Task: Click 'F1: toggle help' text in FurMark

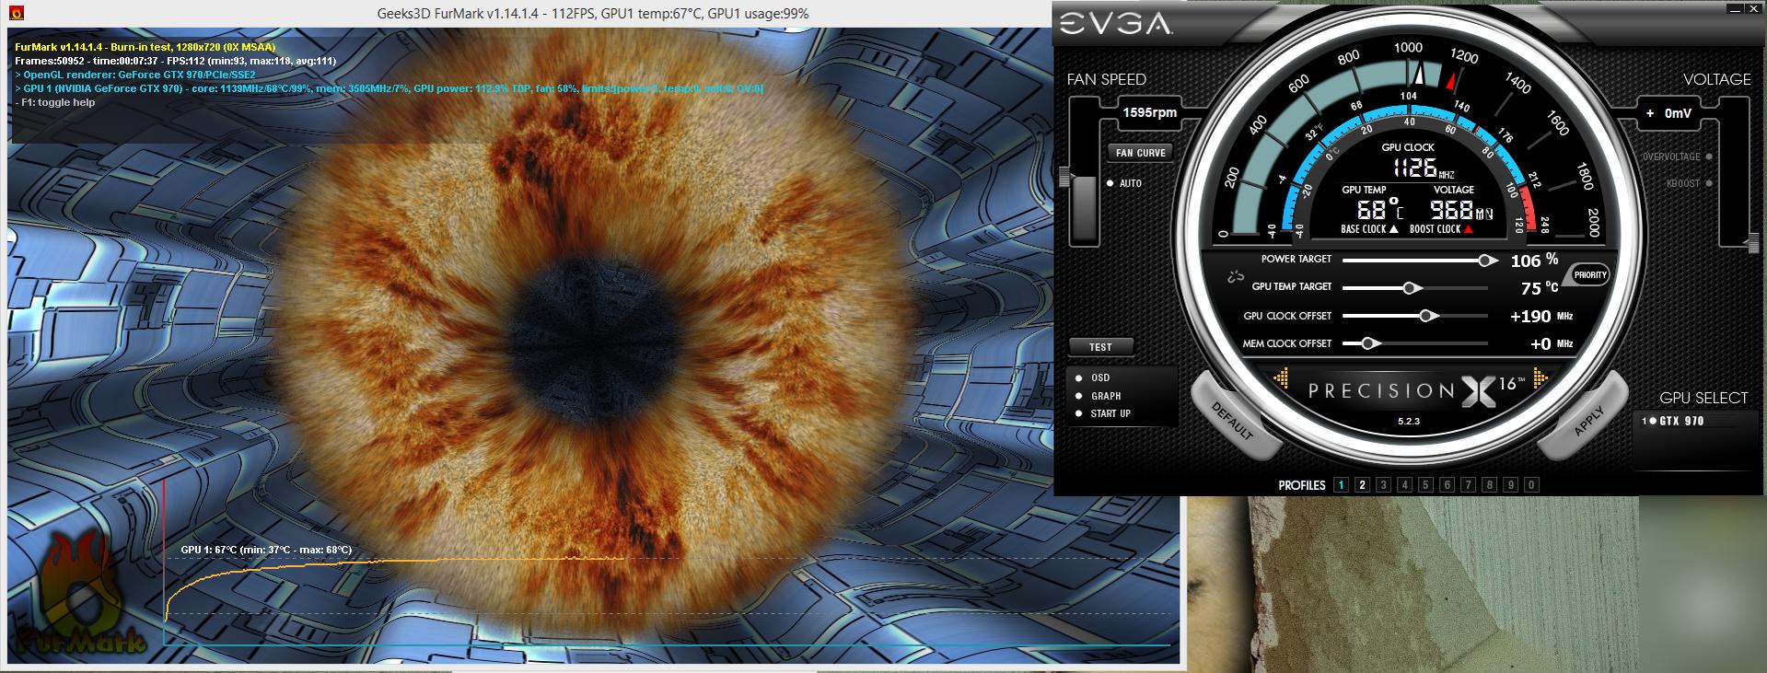Action: [x=54, y=102]
